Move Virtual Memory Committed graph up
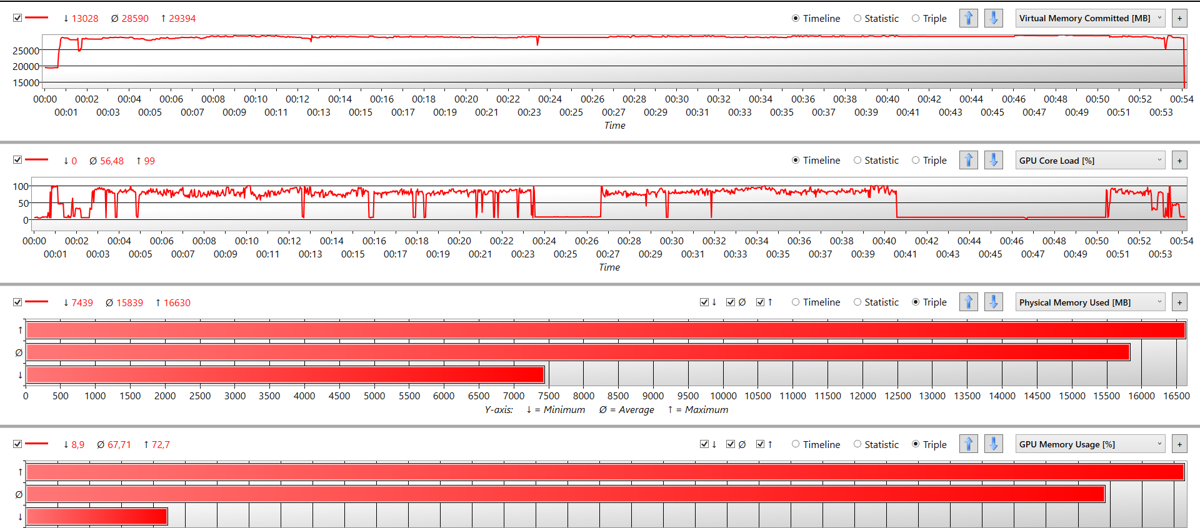 [969, 18]
